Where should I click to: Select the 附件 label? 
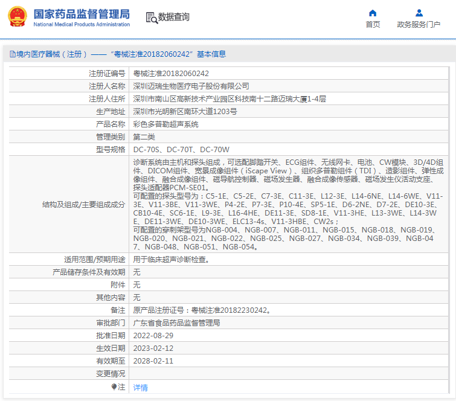point(118,284)
